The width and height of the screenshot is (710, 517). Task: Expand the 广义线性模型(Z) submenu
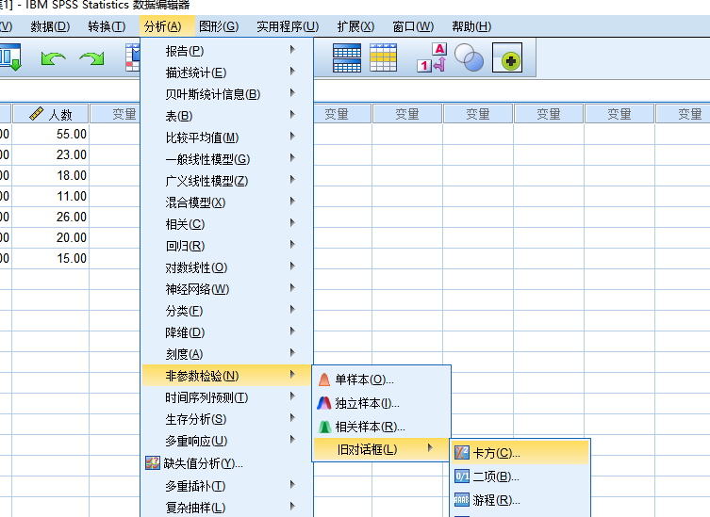[x=227, y=181]
